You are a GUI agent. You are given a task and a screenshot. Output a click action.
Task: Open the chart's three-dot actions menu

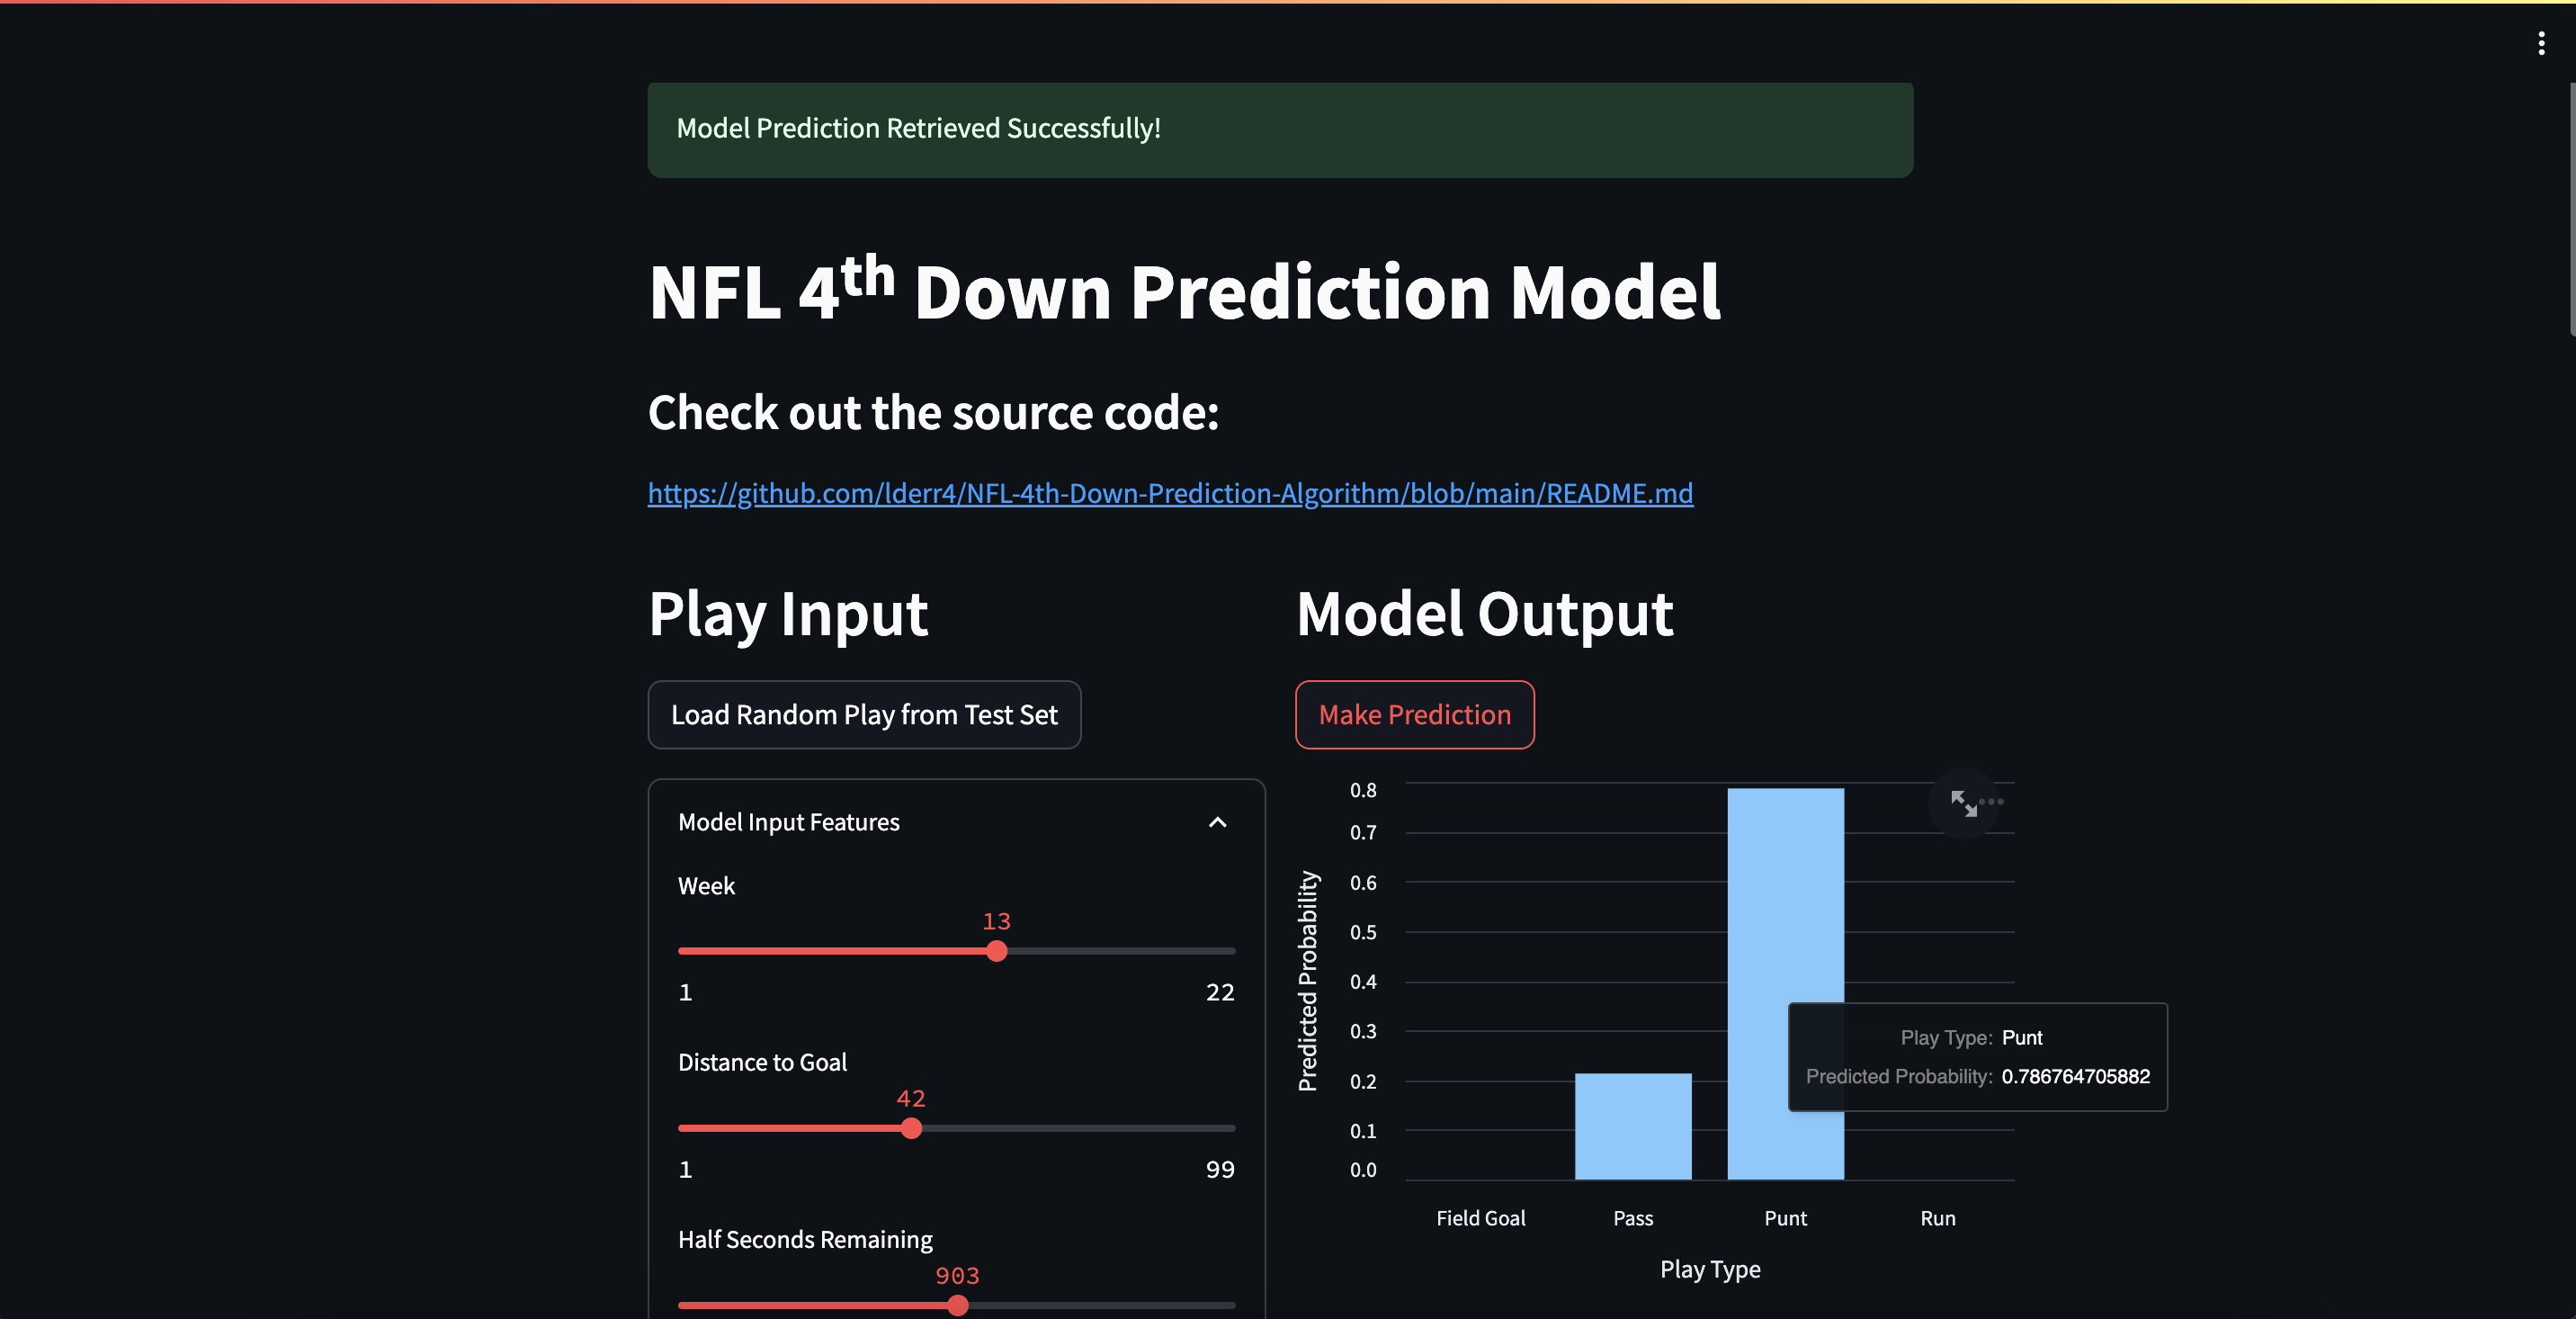(x=1993, y=801)
